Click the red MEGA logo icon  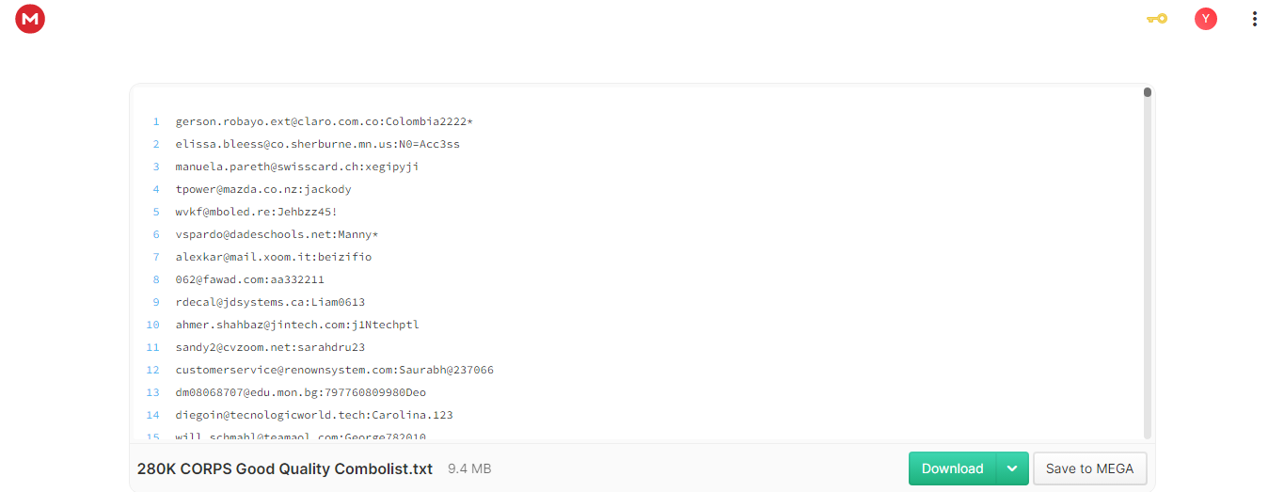click(x=30, y=19)
